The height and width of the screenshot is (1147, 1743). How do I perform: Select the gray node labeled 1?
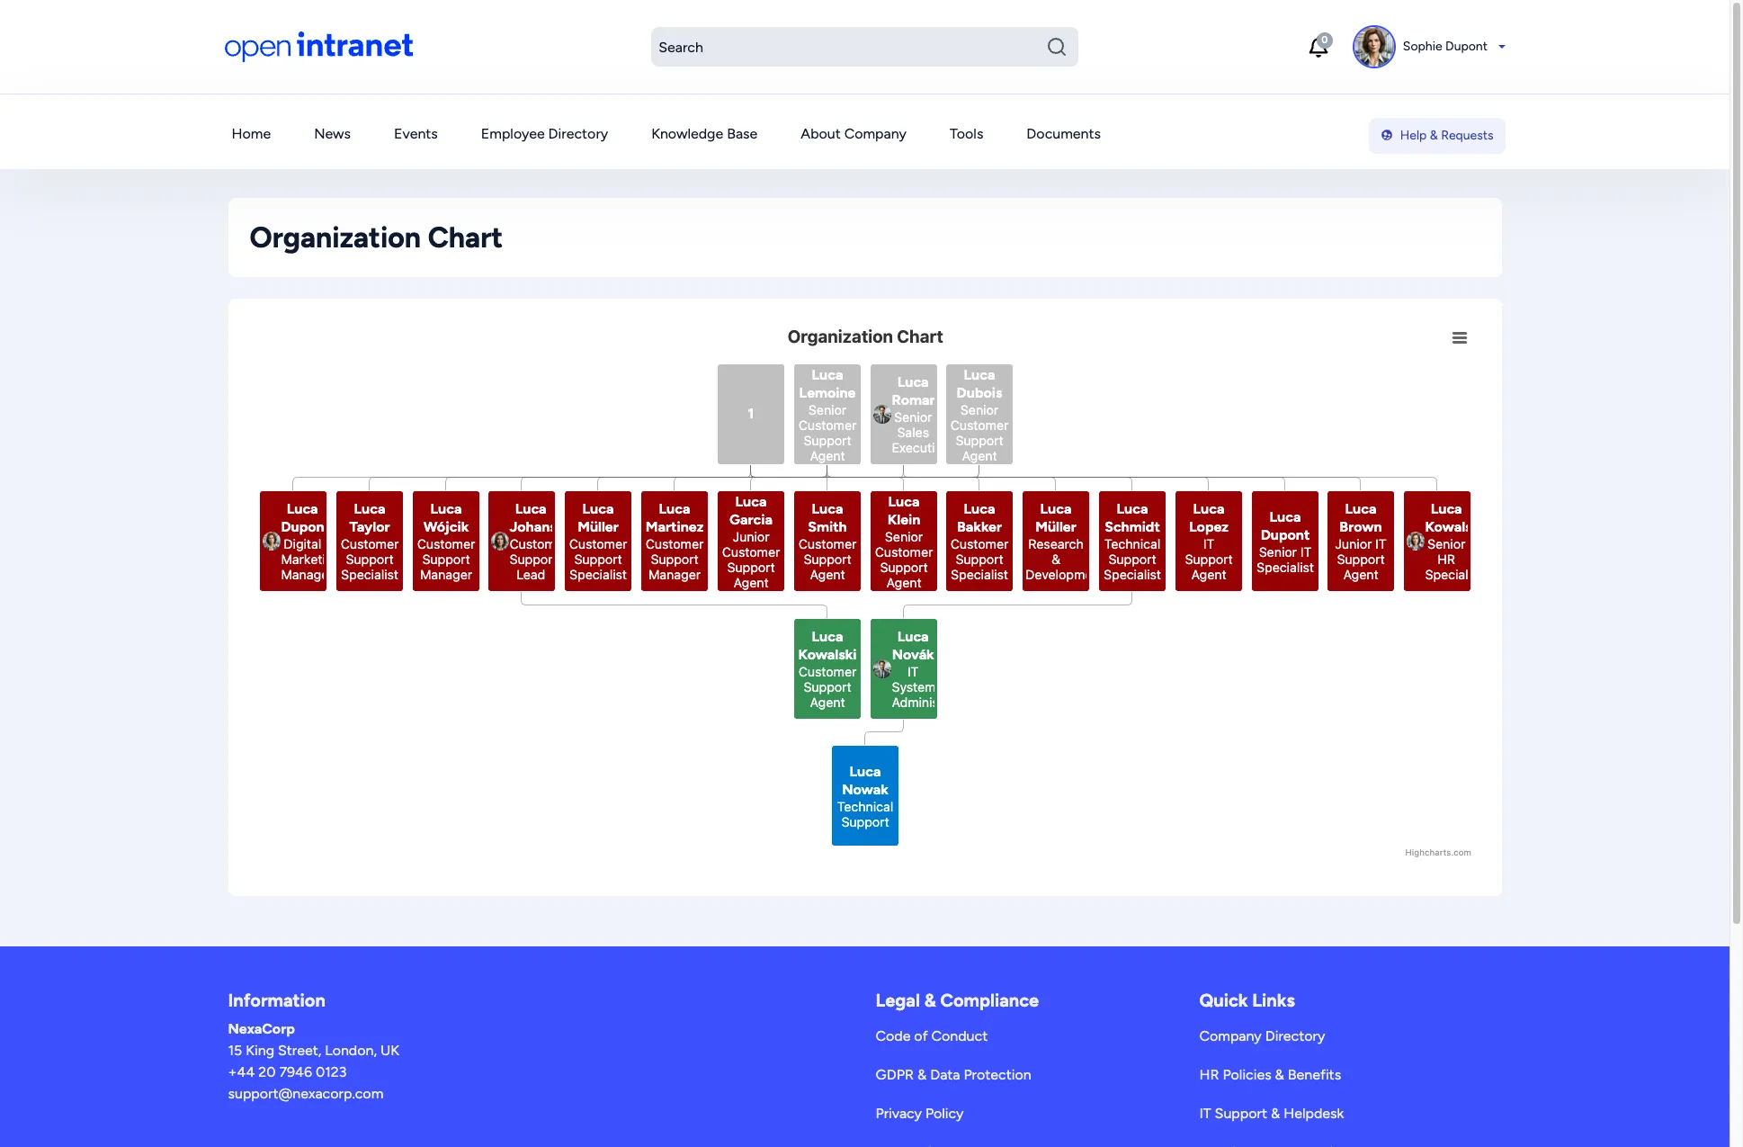click(750, 414)
